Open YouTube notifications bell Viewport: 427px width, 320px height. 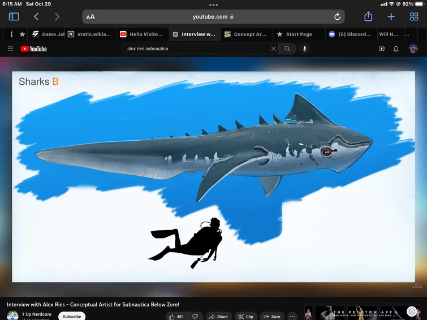click(x=396, y=49)
